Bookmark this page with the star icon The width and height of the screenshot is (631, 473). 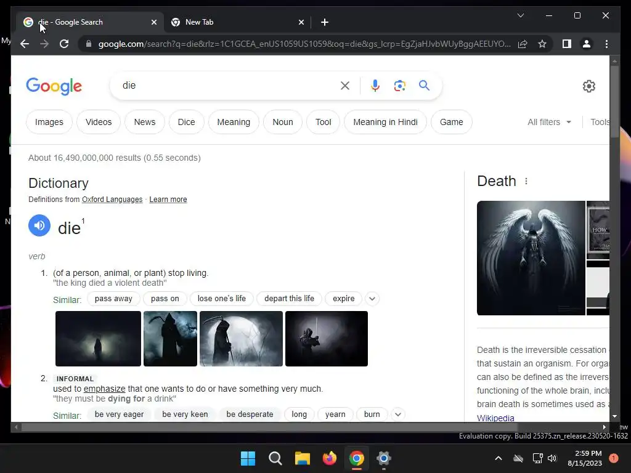[x=542, y=44]
